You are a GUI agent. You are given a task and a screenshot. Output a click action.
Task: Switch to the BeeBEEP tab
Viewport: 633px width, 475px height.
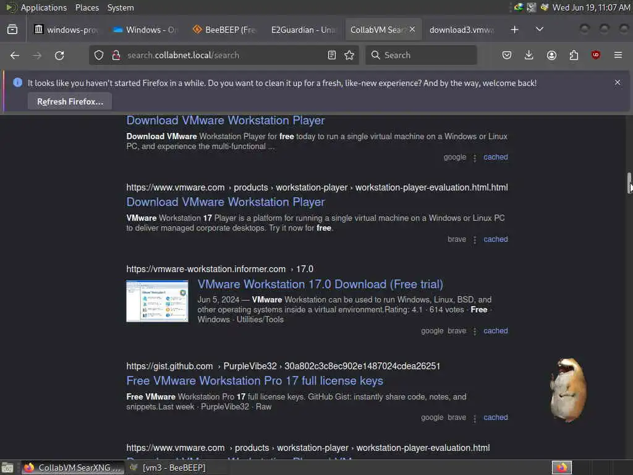224,30
